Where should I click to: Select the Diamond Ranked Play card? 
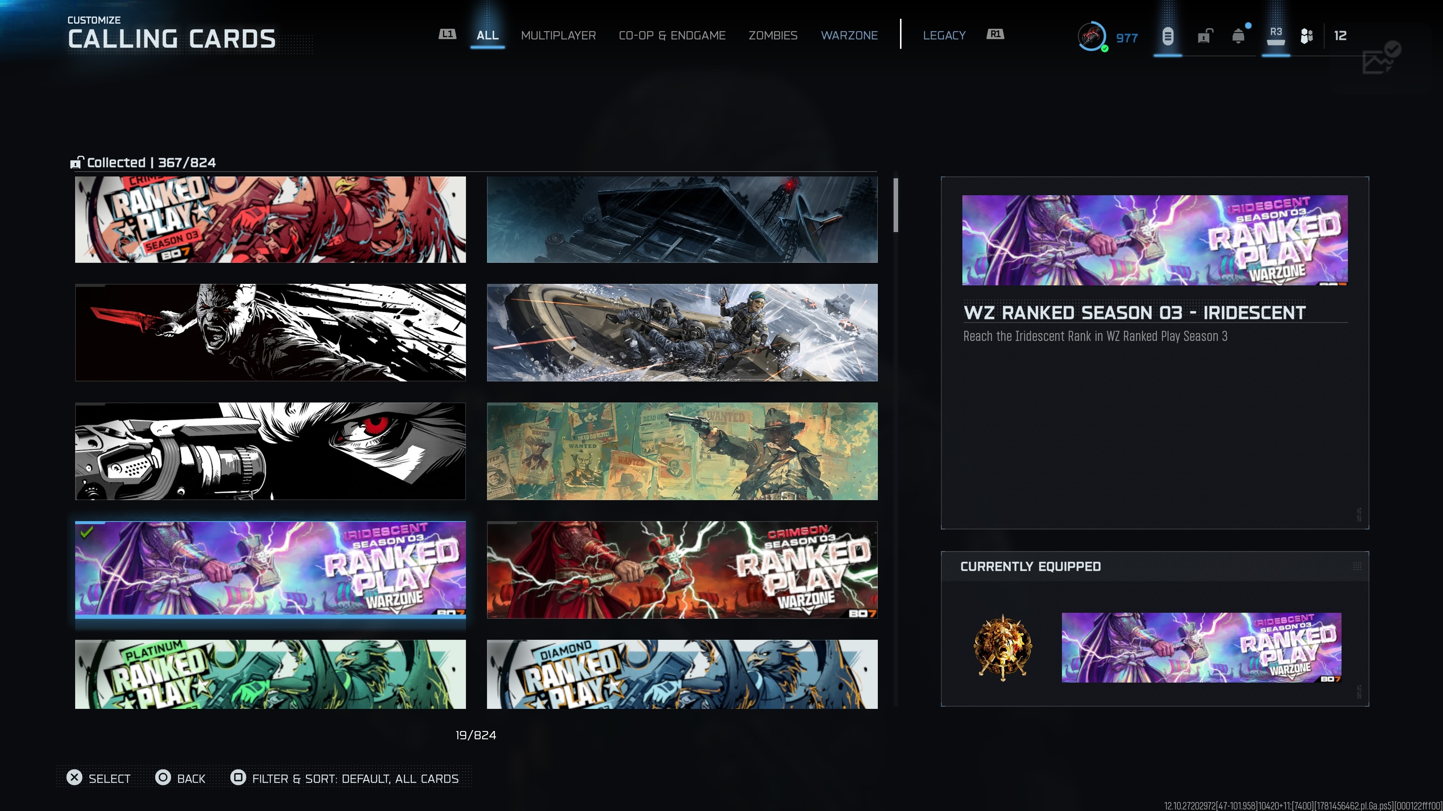click(682, 674)
